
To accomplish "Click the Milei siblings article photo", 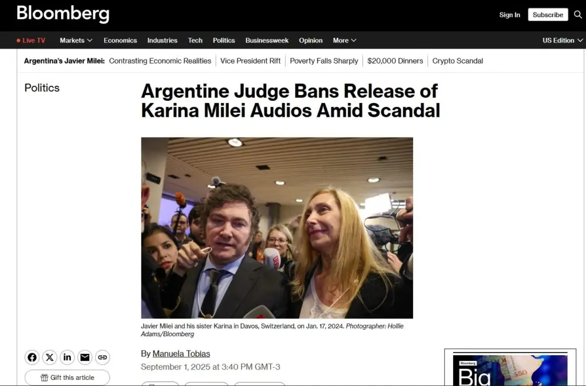I will [277, 228].
